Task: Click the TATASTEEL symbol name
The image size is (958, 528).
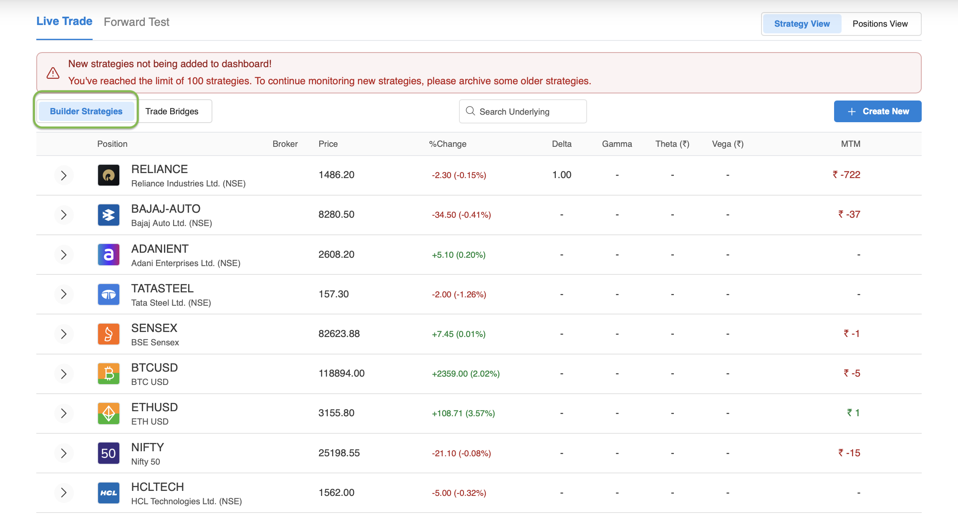Action: [162, 288]
